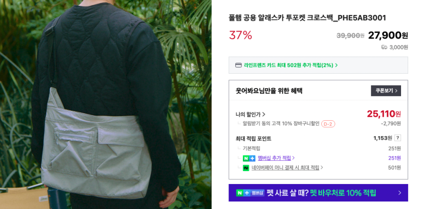Viewport: 424px width, 209px height.
Task: Click the D-2 deadline badge
Action: (328, 124)
